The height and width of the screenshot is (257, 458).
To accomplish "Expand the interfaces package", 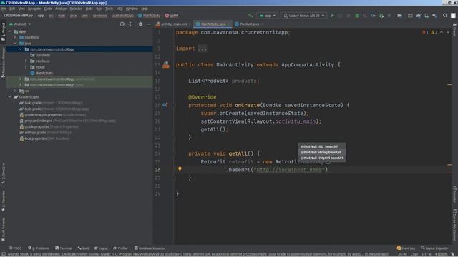I will (x=26, y=61).
